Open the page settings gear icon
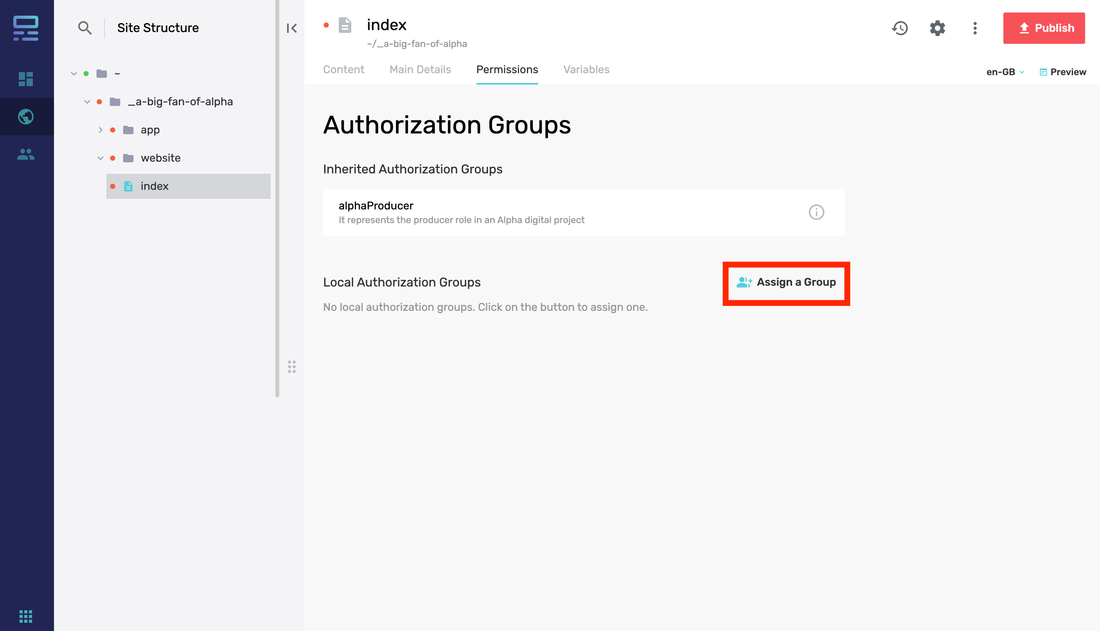 tap(937, 28)
